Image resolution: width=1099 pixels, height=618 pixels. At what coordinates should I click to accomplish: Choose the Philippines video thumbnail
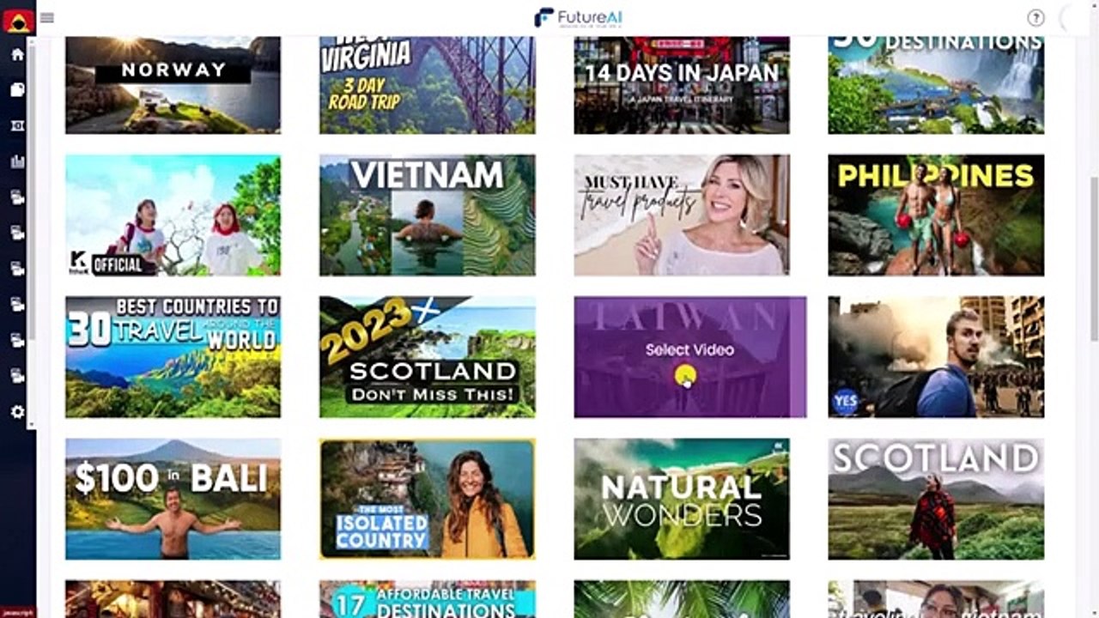[x=936, y=215]
